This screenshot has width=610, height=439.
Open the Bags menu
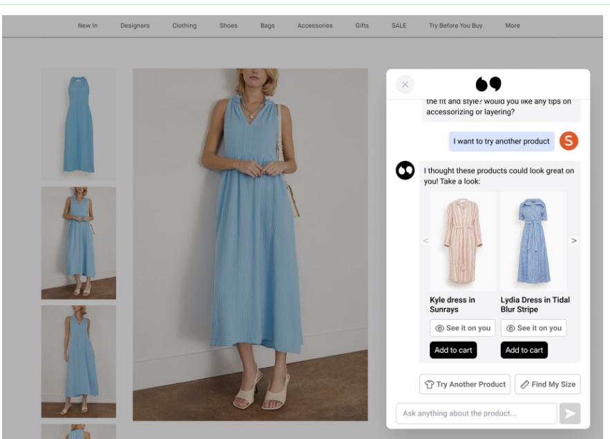pyautogui.click(x=267, y=26)
